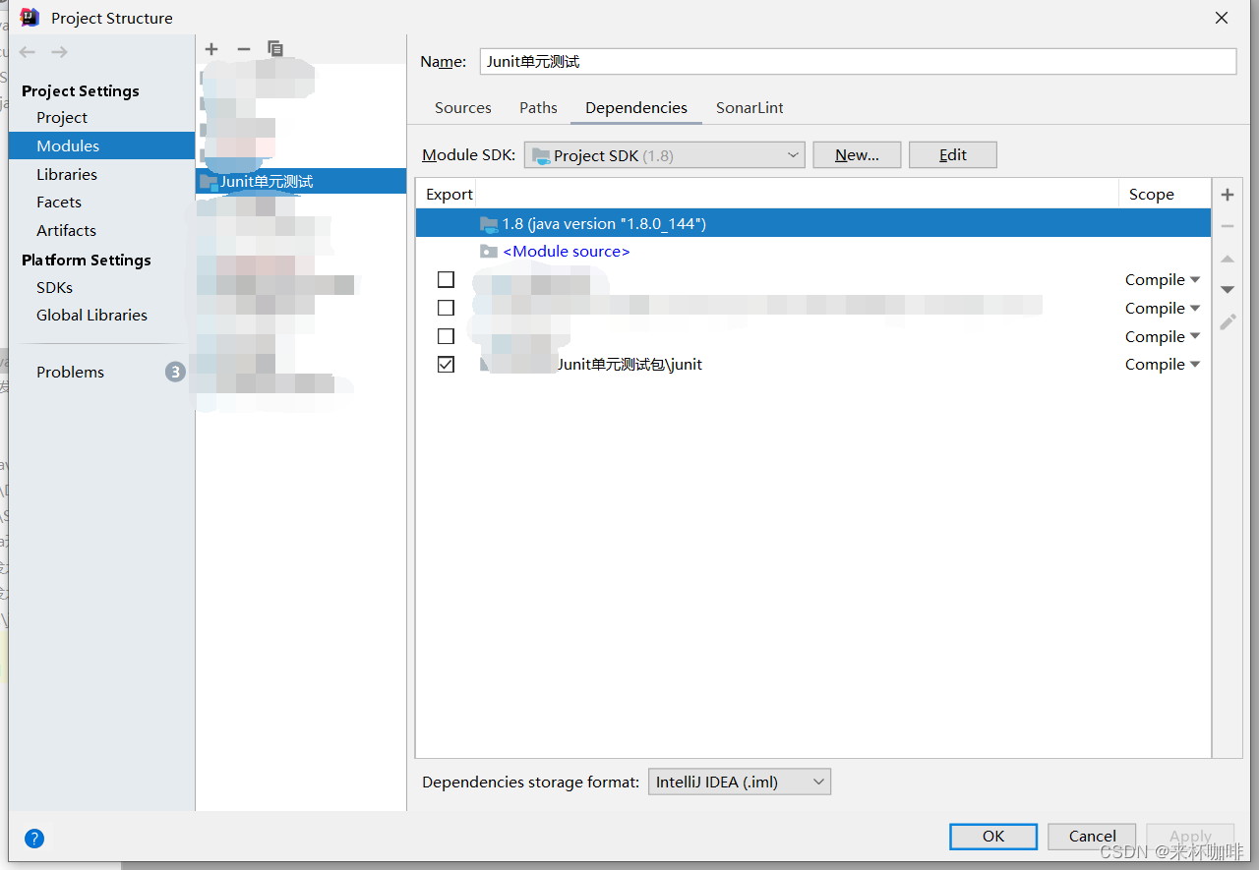Check the first dependency export checkbox
This screenshot has height=870, width=1259.
[x=446, y=280]
